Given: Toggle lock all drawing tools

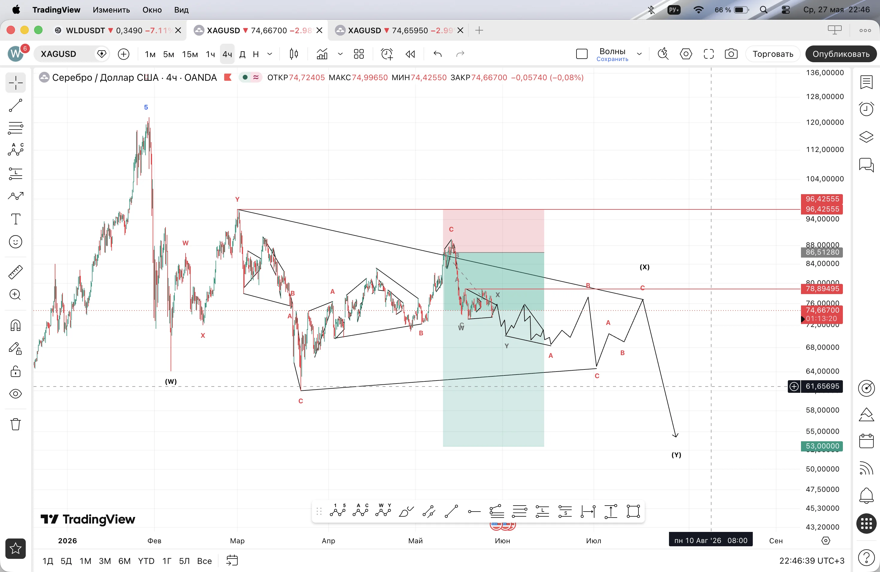Looking at the screenshot, I should tap(16, 371).
